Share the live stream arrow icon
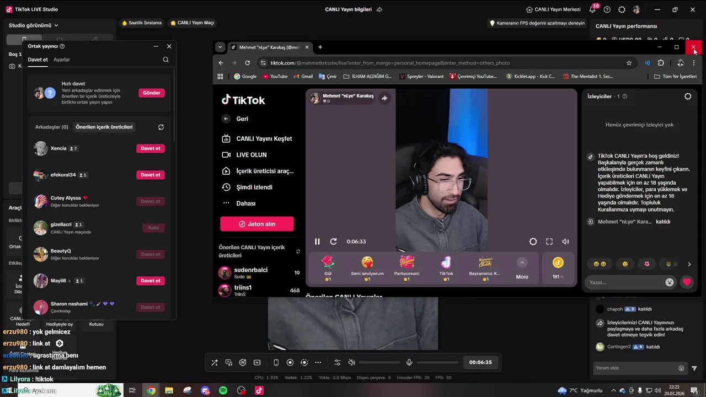The image size is (706, 397). coord(384,98)
